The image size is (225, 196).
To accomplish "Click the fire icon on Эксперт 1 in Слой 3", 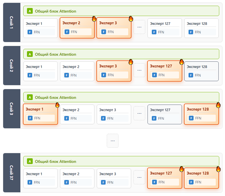I will [x=57, y=105].
